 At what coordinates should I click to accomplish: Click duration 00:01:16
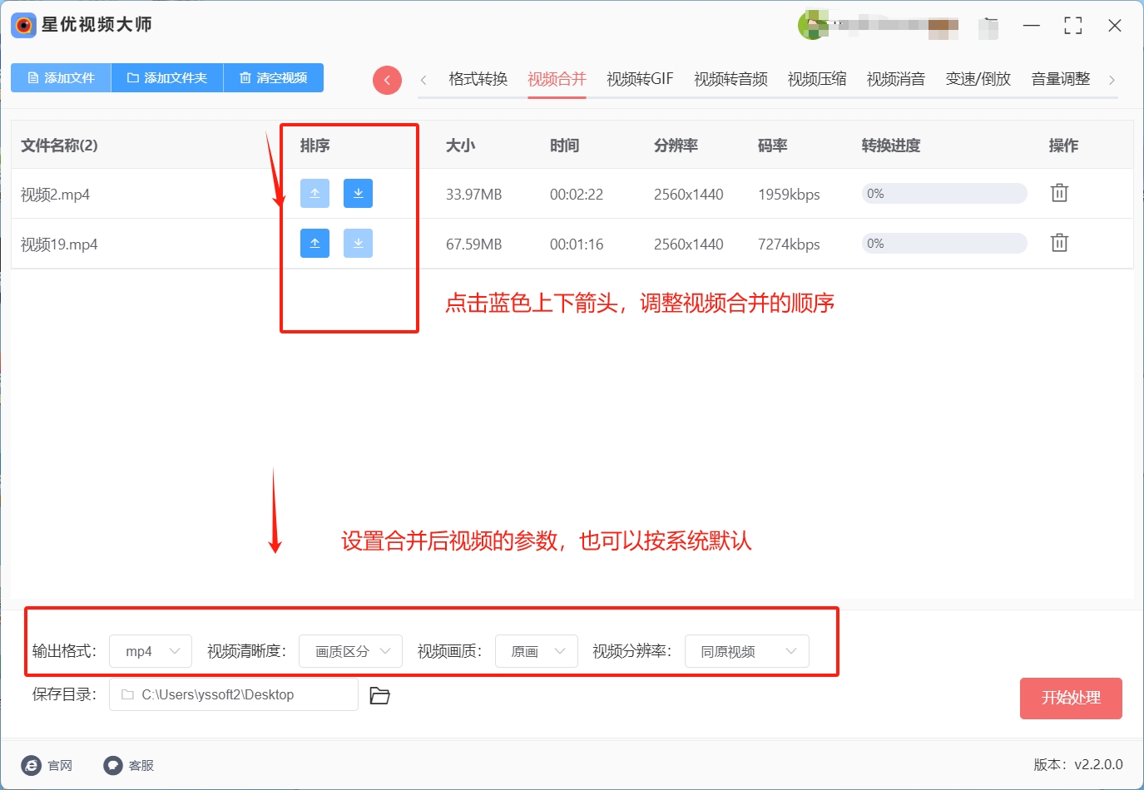[577, 244]
